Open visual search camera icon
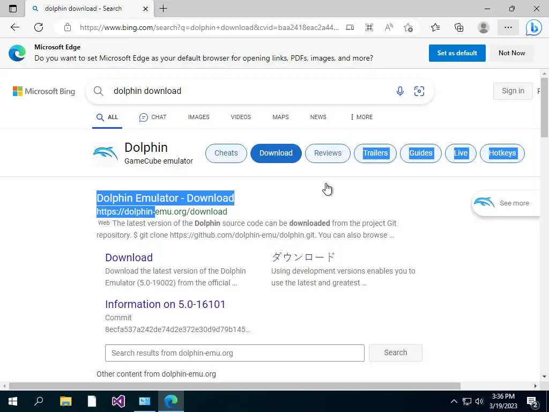Image resolution: width=549 pixels, height=412 pixels. [x=419, y=91]
